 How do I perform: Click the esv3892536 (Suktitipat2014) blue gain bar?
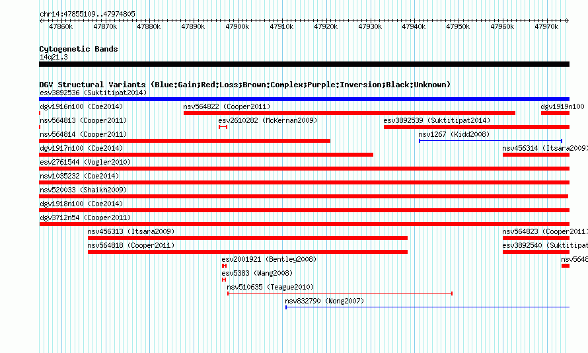click(x=304, y=99)
